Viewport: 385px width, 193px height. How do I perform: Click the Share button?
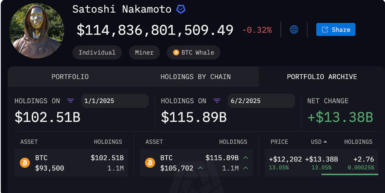tap(336, 29)
